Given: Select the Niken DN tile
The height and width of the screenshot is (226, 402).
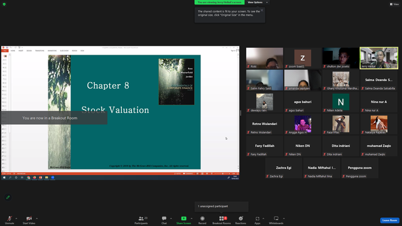Looking at the screenshot, I should (303, 146).
